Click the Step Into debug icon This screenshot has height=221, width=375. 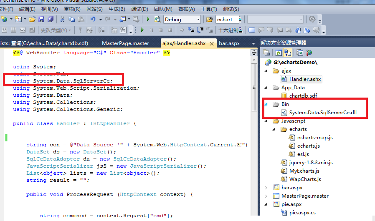point(191,30)
